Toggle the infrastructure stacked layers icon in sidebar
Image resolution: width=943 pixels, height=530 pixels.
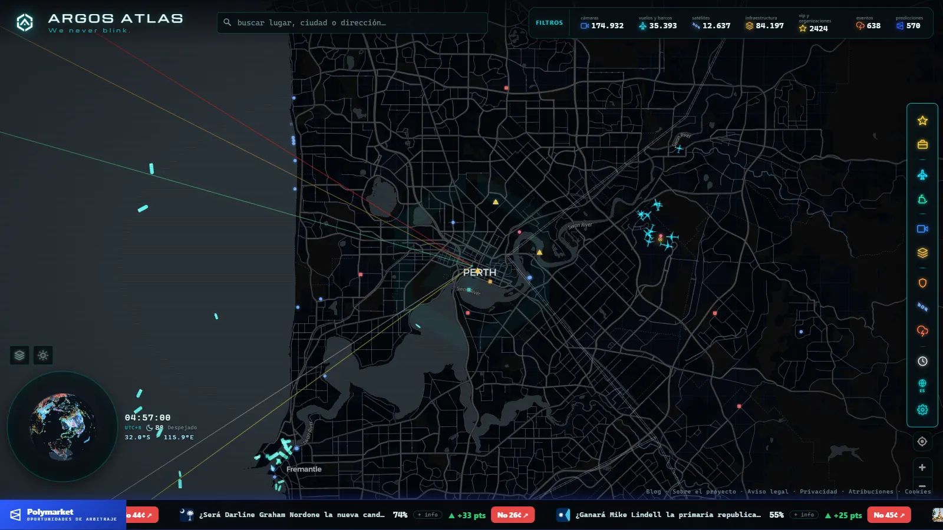[x=922, y=253]
